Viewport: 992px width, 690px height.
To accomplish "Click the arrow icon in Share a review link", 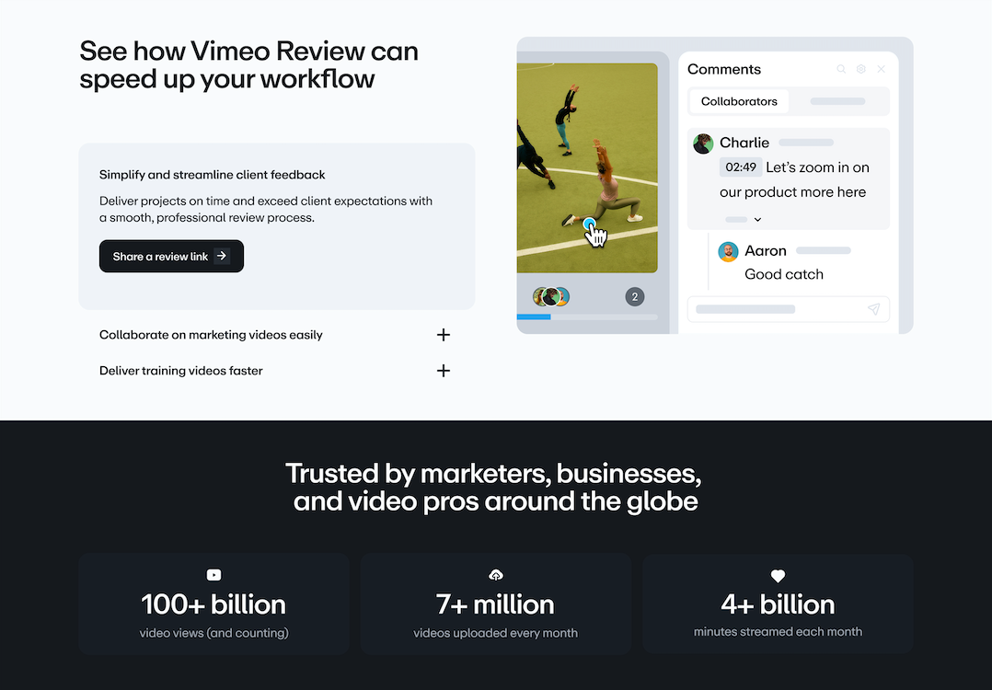I will [x=222, y=256].
